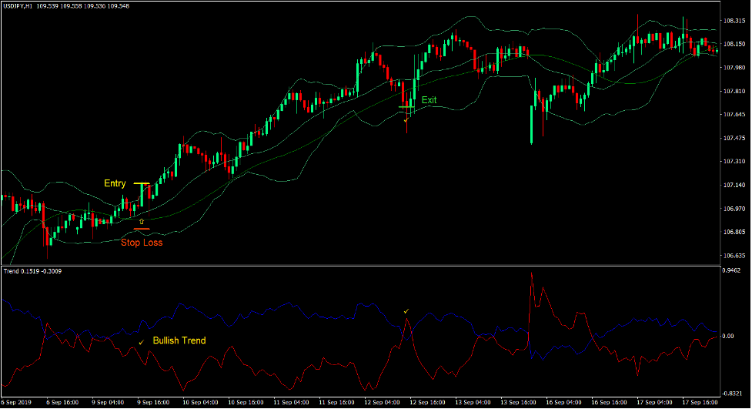Click the USDJPY,H1 chart title text
Viewport: 752px width, 409px height.
[x=66, y=6]
